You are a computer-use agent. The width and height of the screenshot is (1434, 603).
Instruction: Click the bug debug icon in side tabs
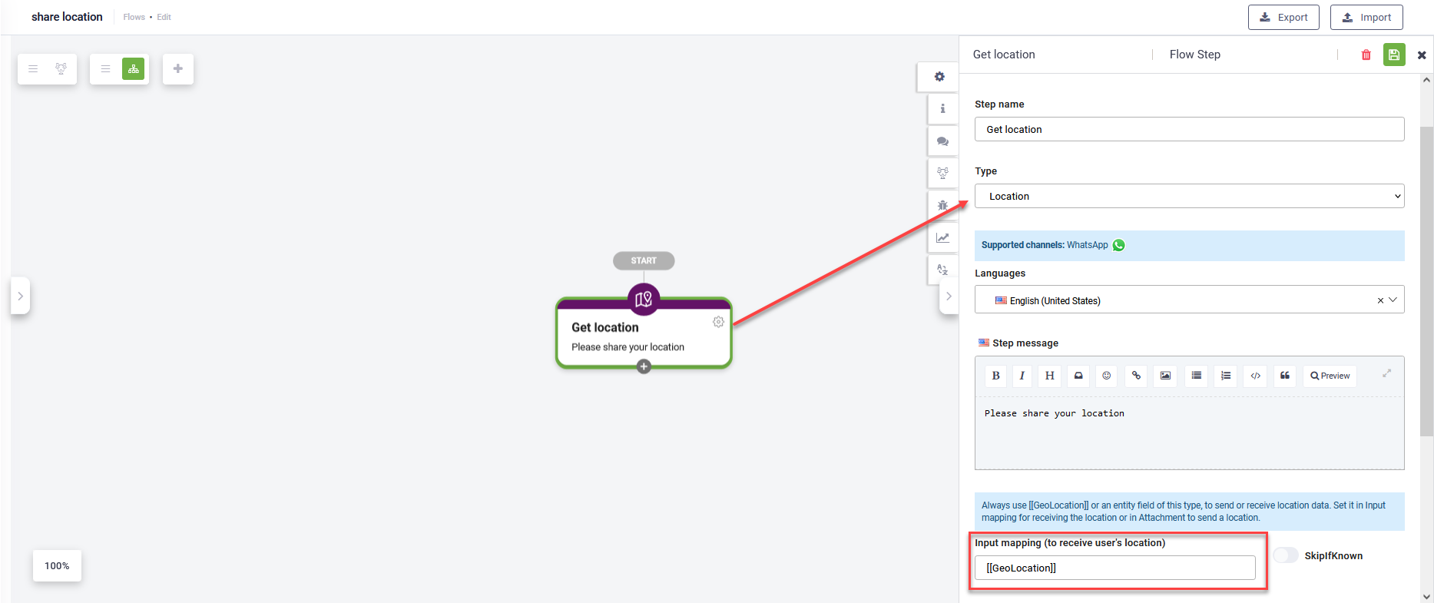(942, 205)
